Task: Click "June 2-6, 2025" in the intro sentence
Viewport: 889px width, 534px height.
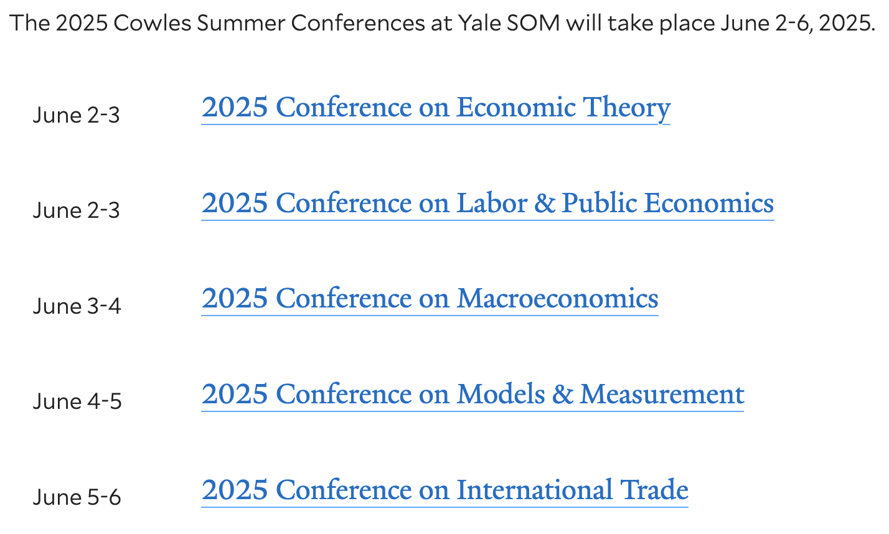Action: point(798,24)
